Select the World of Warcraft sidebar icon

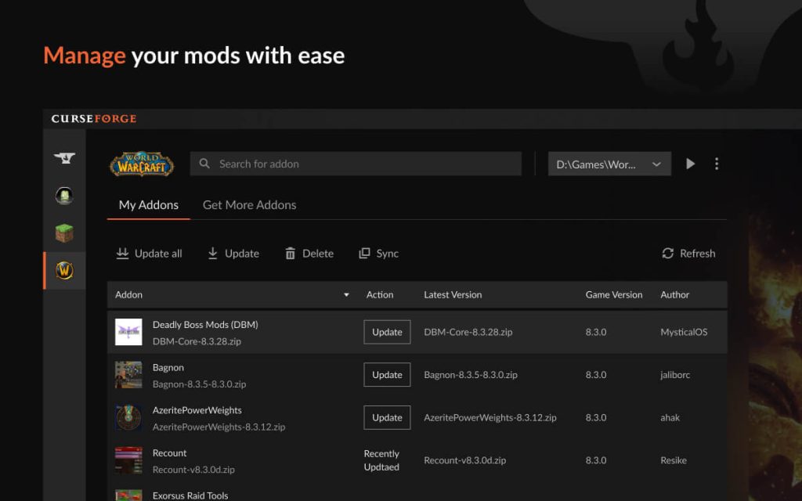tap(64, 271)
